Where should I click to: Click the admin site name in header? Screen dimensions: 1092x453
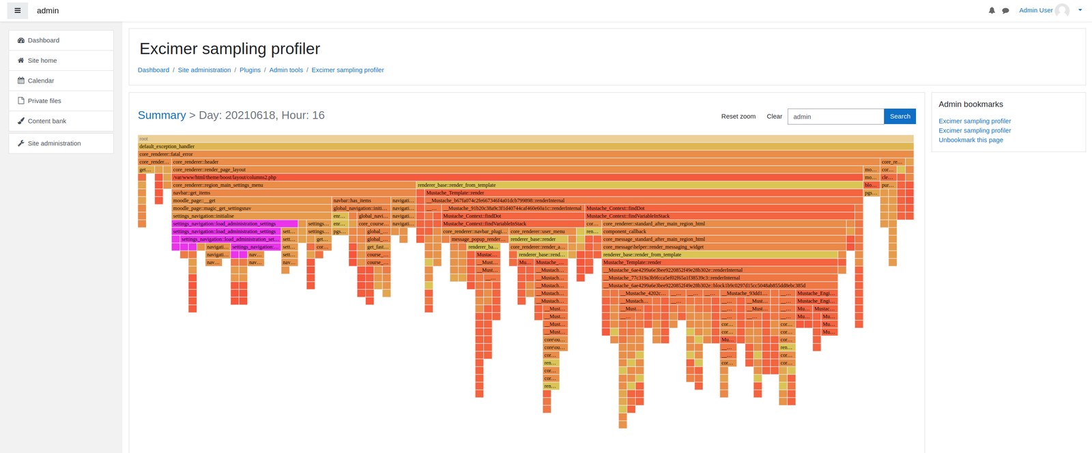tap(48, 10)
